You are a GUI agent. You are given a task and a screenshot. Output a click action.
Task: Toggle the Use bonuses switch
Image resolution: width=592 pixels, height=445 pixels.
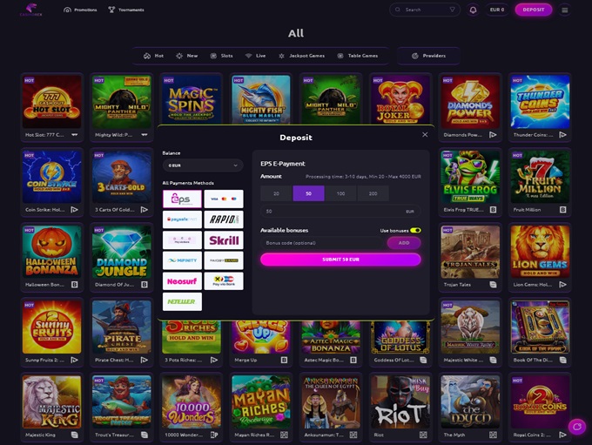[x=415, y=231]
